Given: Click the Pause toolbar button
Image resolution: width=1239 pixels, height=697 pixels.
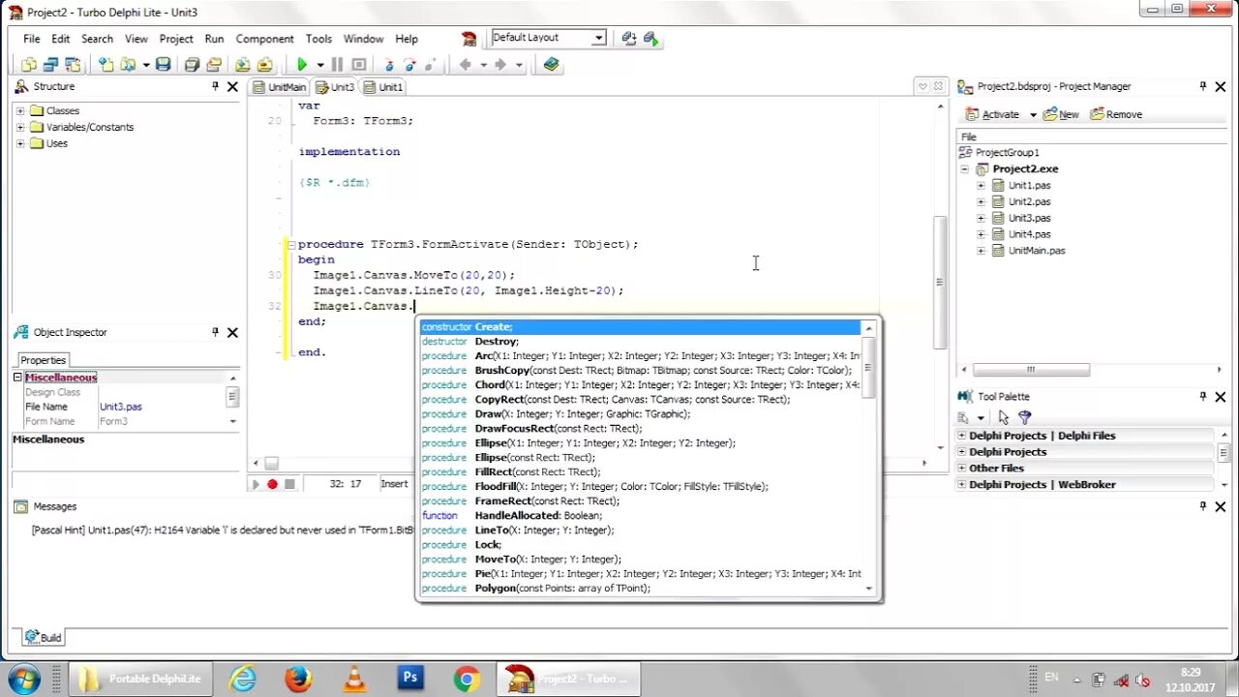Looking at the screenshot, I should (x=337, y=65).
